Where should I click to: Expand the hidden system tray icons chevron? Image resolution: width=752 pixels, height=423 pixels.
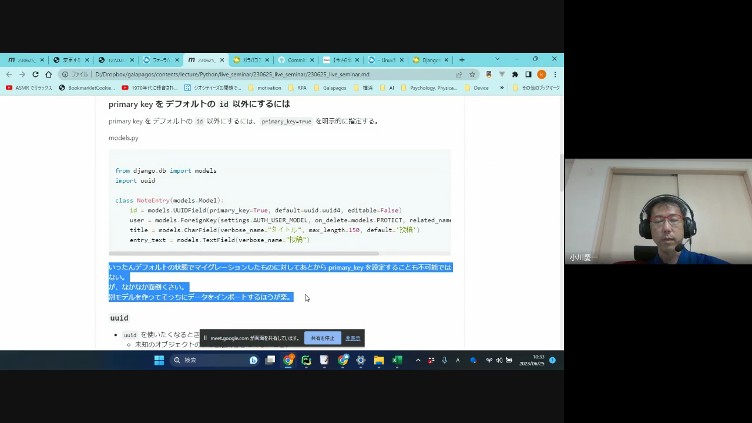tap(418, 360)
